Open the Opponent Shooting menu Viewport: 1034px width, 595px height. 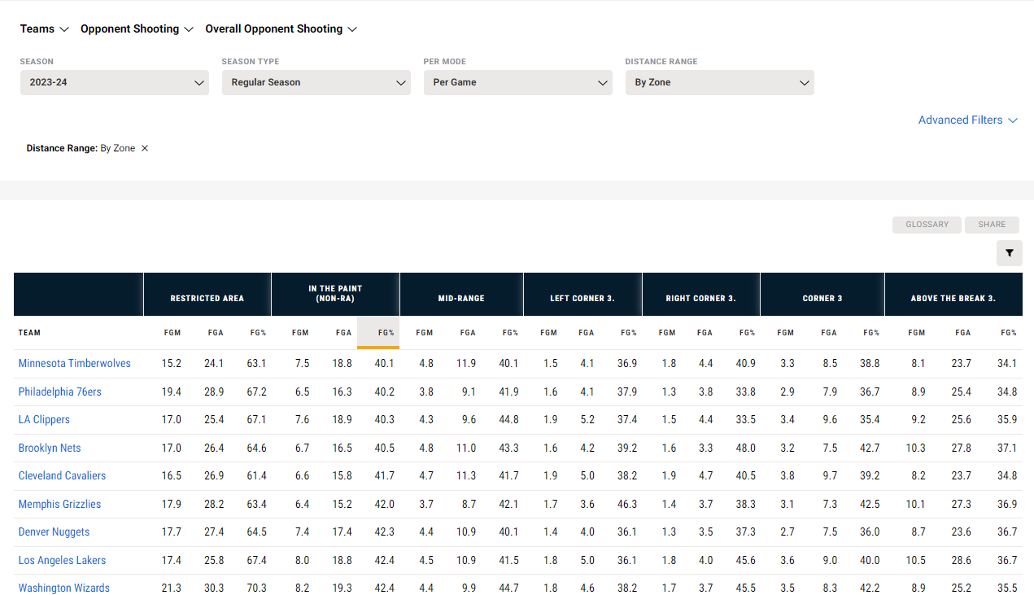coord(137,28)
